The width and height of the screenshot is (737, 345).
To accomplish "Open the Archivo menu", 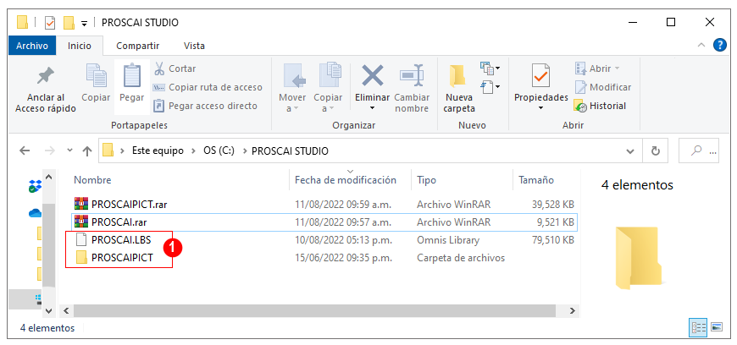I will pos(32,46).
